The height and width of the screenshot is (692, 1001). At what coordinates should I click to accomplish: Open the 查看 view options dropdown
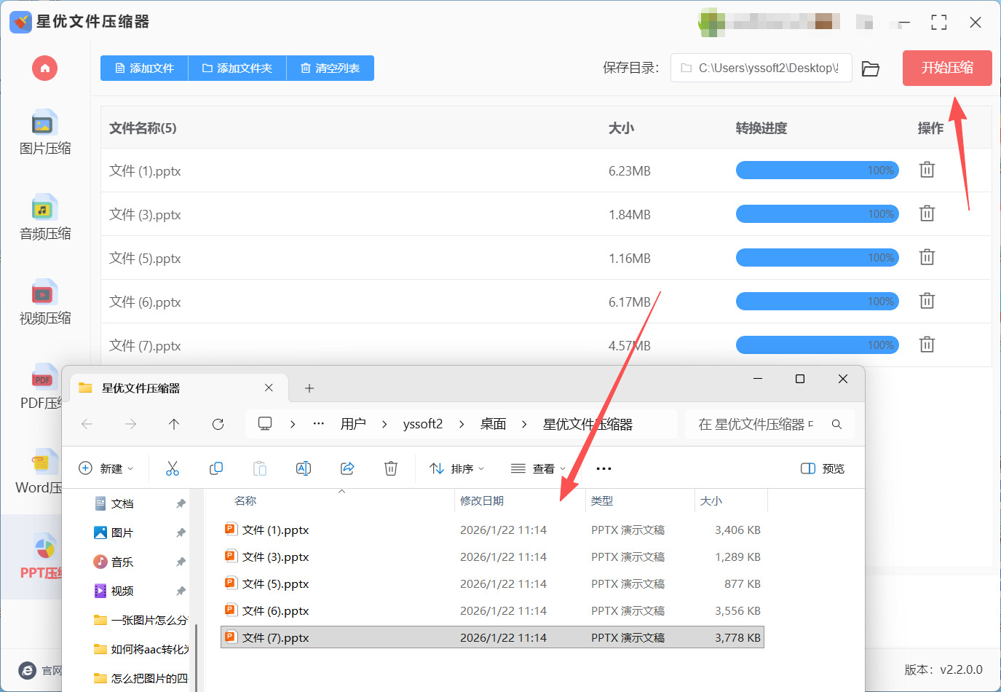[539, 468]
